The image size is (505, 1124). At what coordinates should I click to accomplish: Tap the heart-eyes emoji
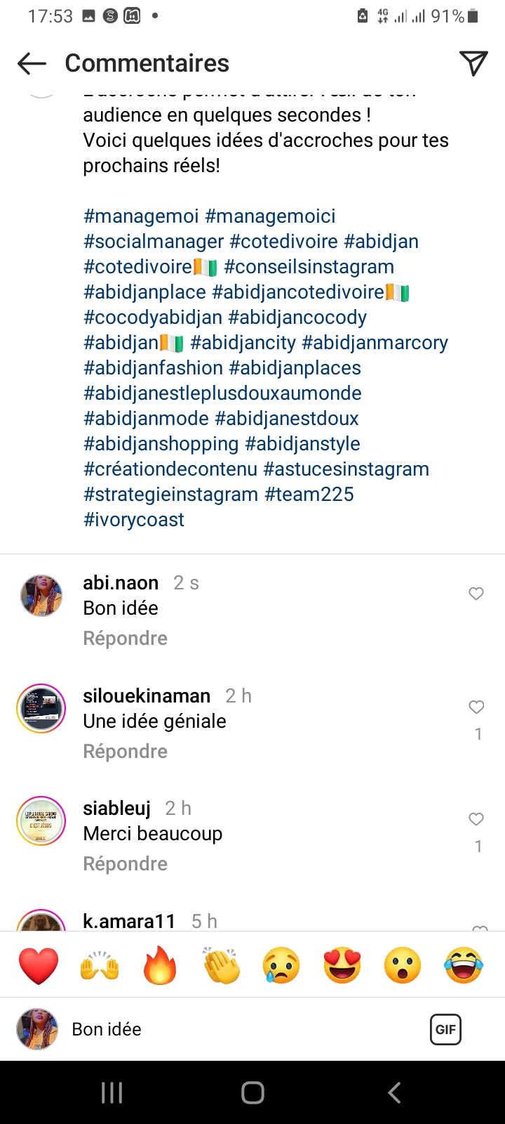[342, 965]
